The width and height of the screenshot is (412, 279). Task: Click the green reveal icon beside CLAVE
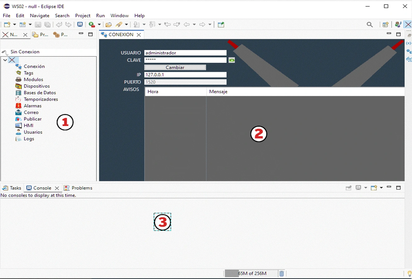[x=232, y=60]
